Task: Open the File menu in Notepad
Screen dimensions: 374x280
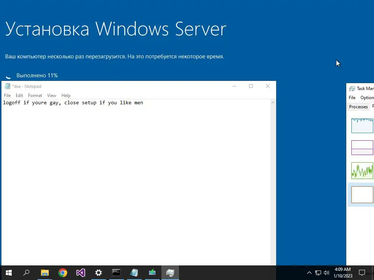Action: [7, 96]
